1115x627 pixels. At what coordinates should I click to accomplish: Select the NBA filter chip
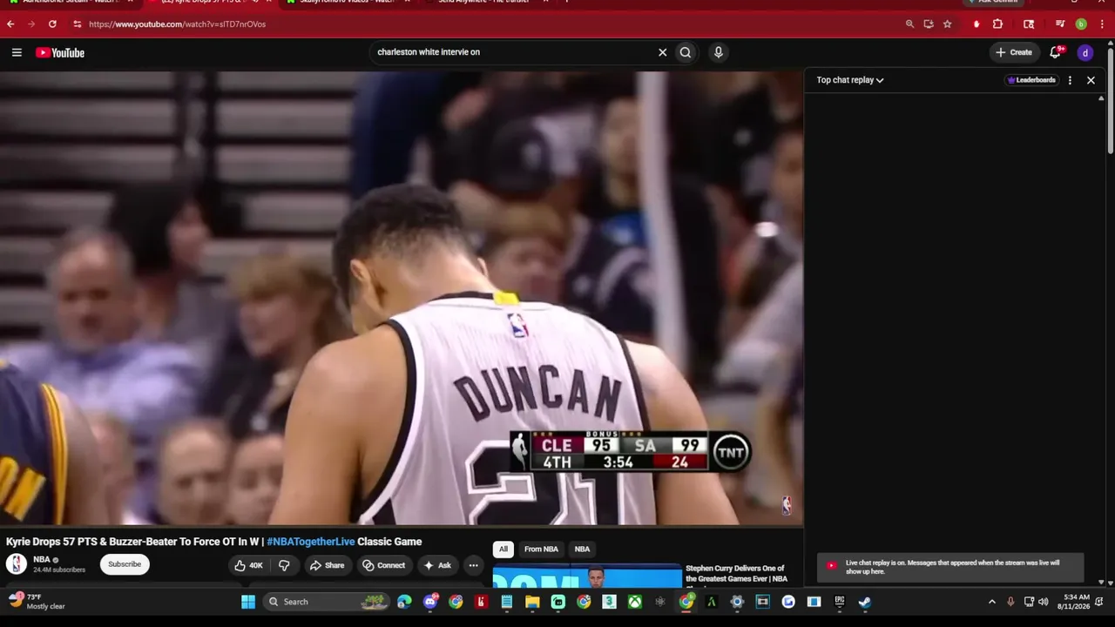(x=582, y=549)
